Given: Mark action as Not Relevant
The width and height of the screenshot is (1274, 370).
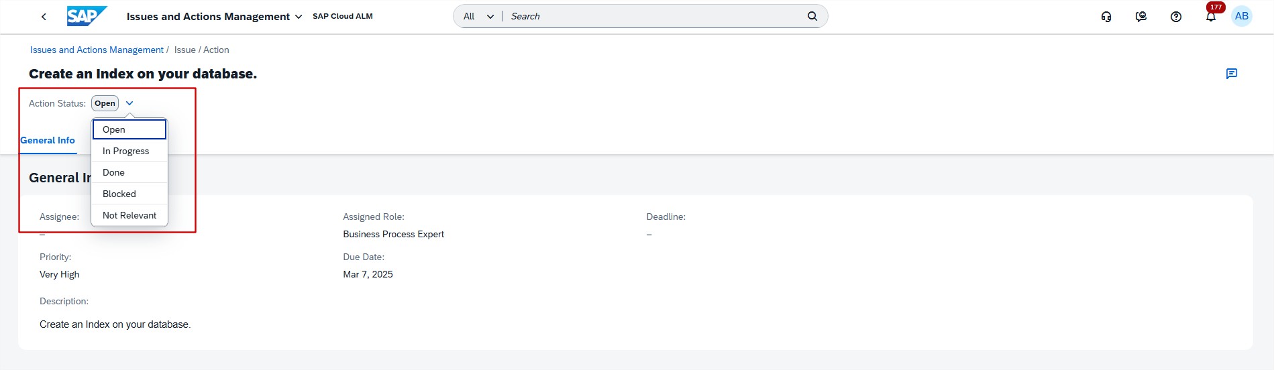Looking at the screenshot, I should (x=129, y=215).
